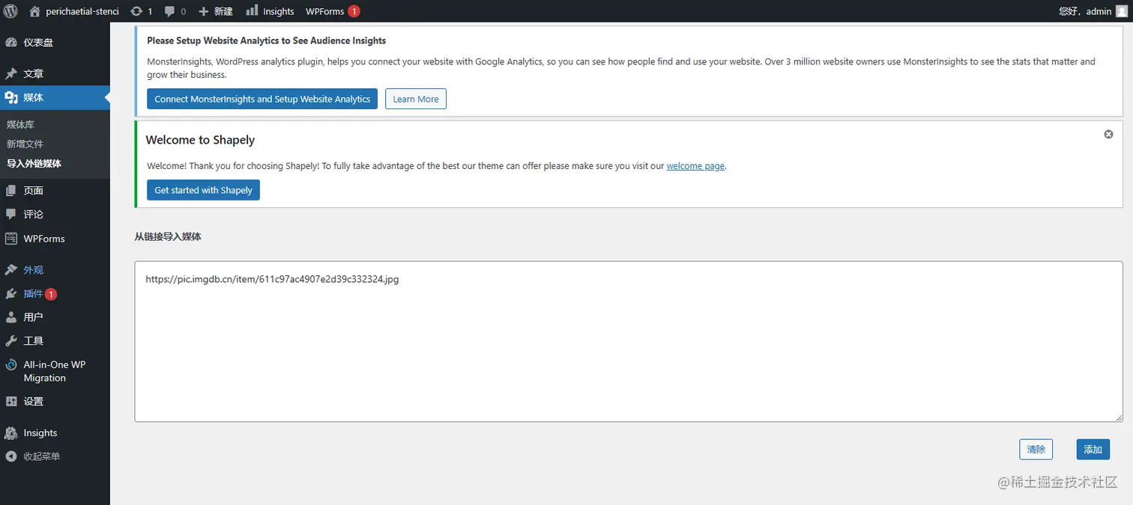
Task: Open All-in-One WP Migration menu
Action: coord(55,371)
